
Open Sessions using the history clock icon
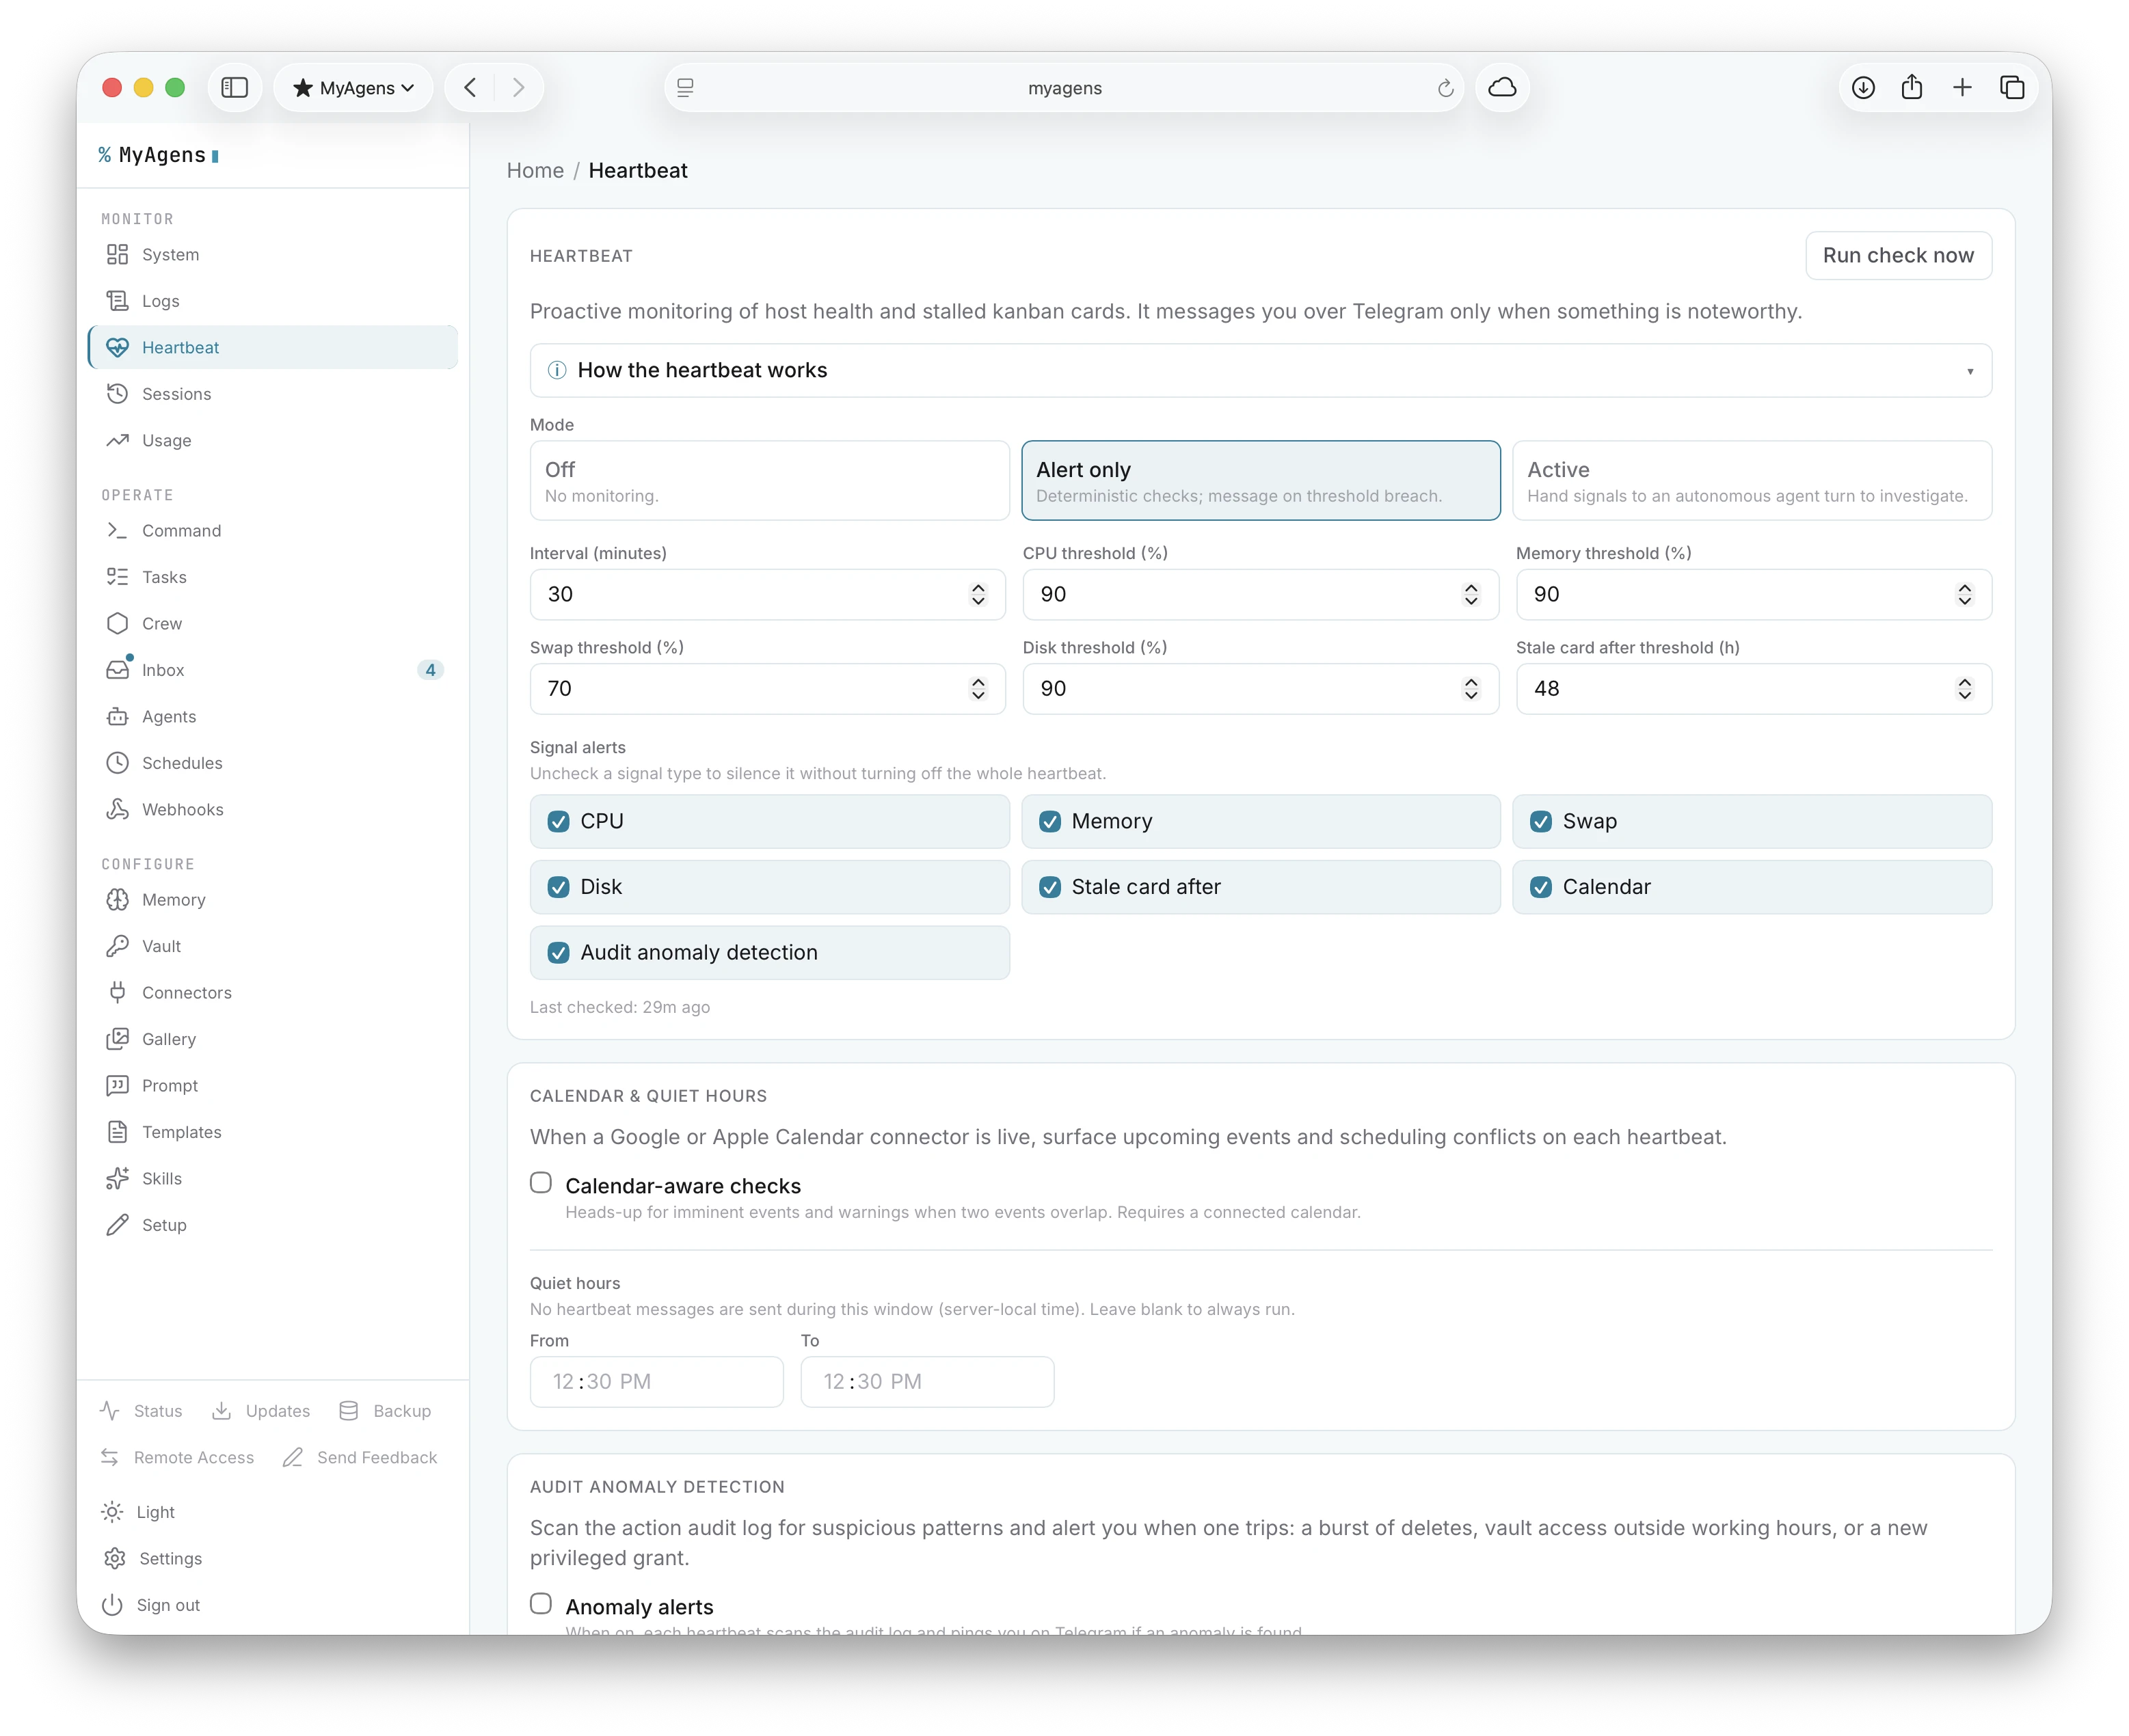(117, 394)
